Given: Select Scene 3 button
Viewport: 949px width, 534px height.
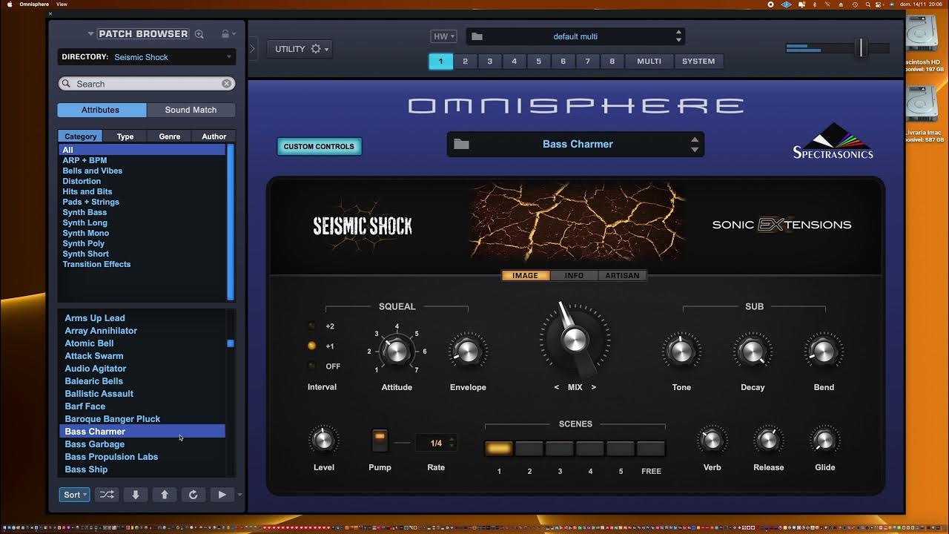Looking at the screenshot, I should [560, 448].
